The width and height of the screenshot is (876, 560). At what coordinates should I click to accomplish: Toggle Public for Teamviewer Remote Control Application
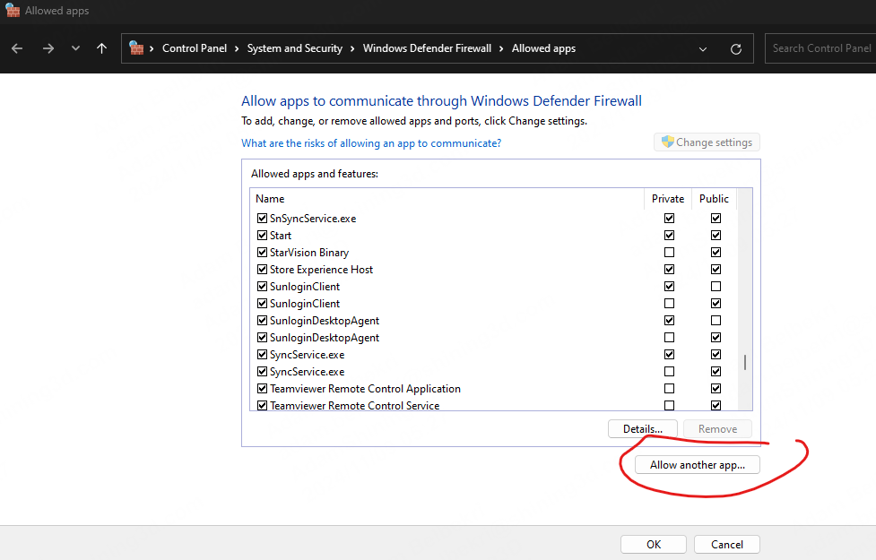coord(716,389)
